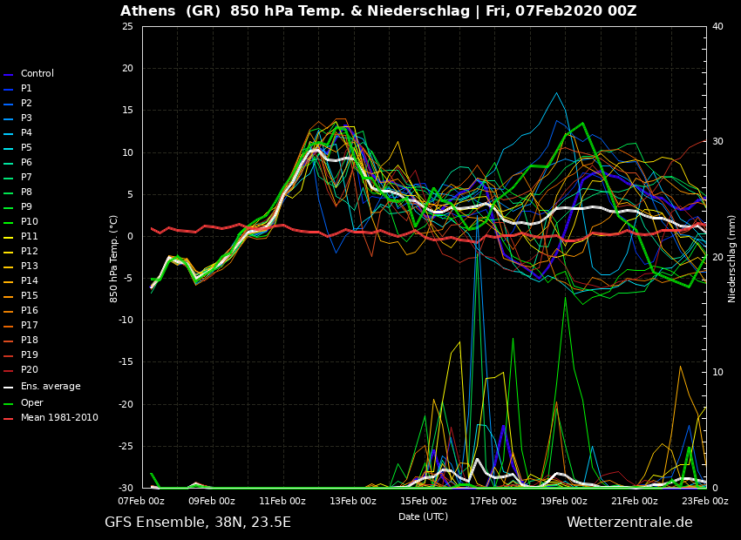
Task: Select the P19 legend label
Action: (x=30, y=354)
